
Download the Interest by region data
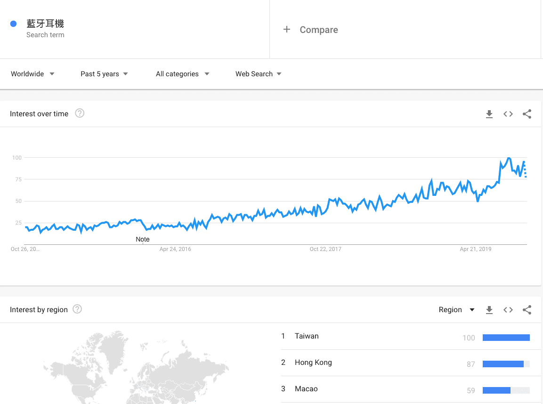point(489,310)
